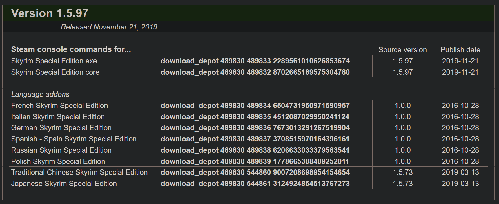Click source version 1.0.0 in Spanish row
The image size is (499, 204).
point(403,139)
